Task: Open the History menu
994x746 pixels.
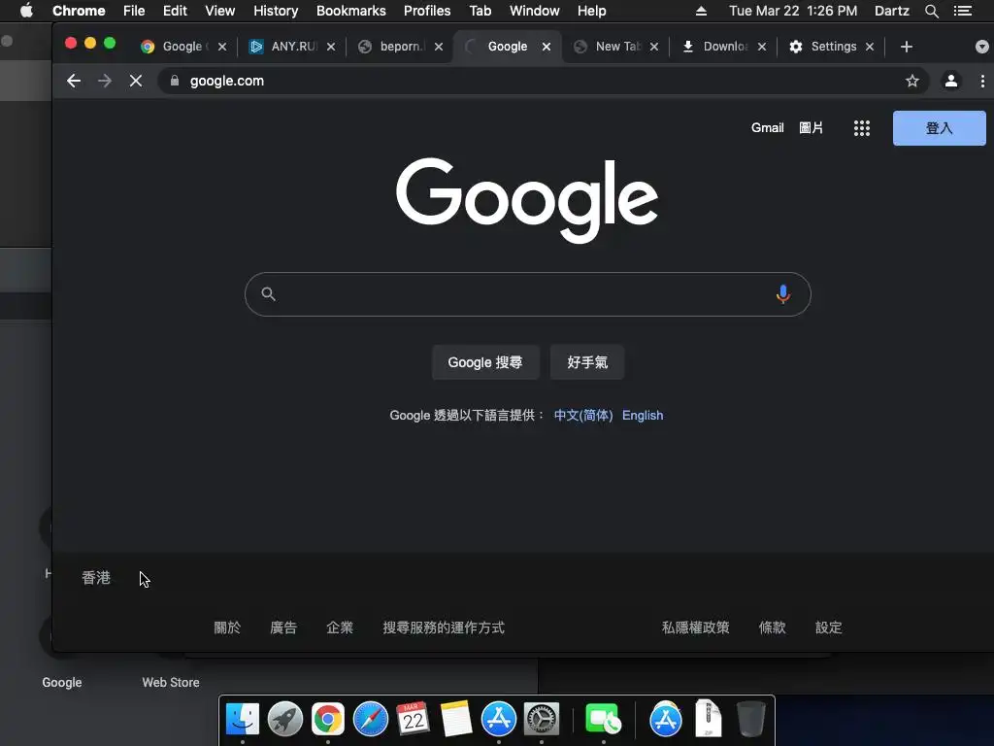Action: [276, 11]
